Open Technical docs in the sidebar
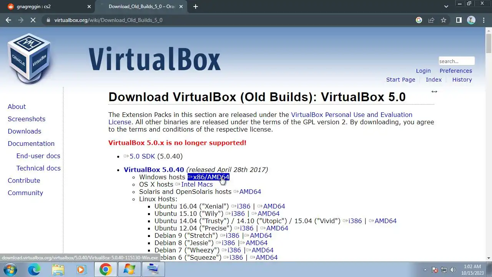Viewport: 492px width, 277px height. click(38, 168)
